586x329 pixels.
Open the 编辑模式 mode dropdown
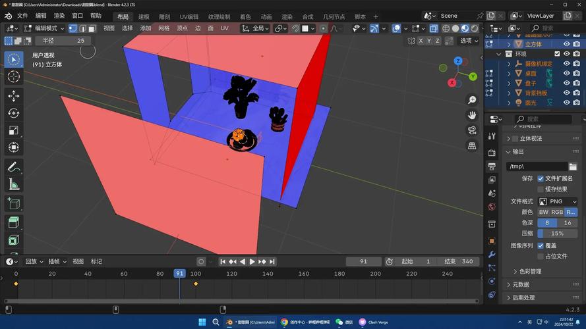click(x=44, y=28)
